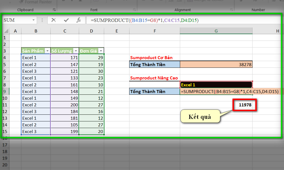Cancel the formula entry with the X icon

click(53, 20)
